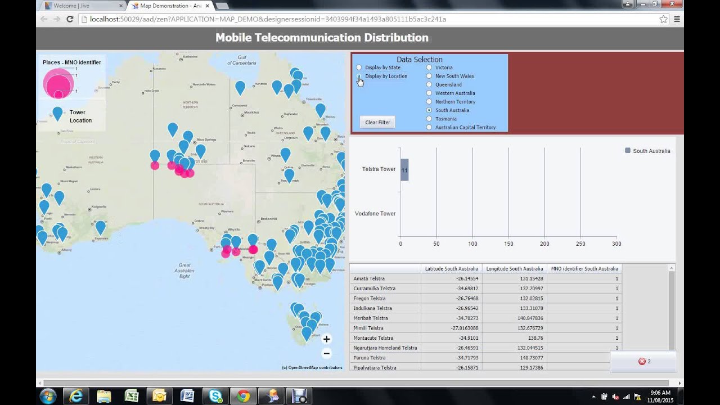Screen dimensions: 720x405
Task: Open Skype from the taskbar
Action: pos(215,396)
